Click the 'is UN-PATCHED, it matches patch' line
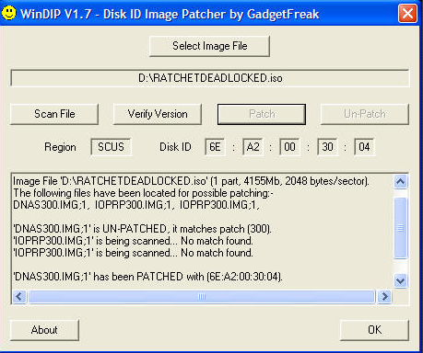The image size is (423, 353). pos(143,229)
